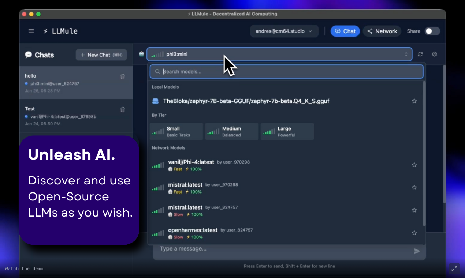The height and width of the screenshot is (278, 465).
Task: Open settings gear beside model selector
Action: [435, 54]
